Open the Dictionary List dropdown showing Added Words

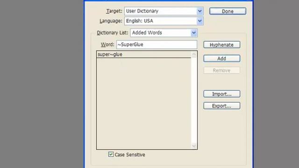[x=164, y=33]
